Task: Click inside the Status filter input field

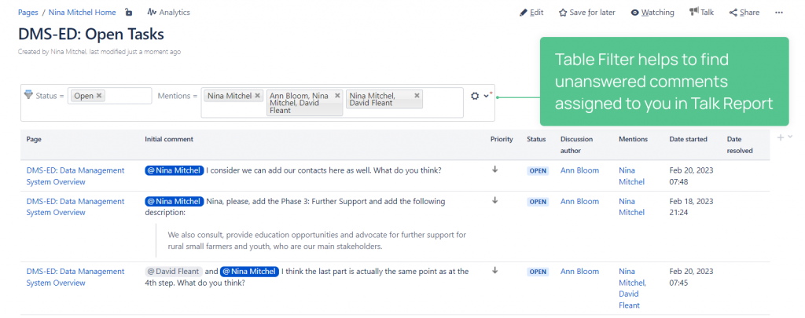Action: tap(130, 96)
